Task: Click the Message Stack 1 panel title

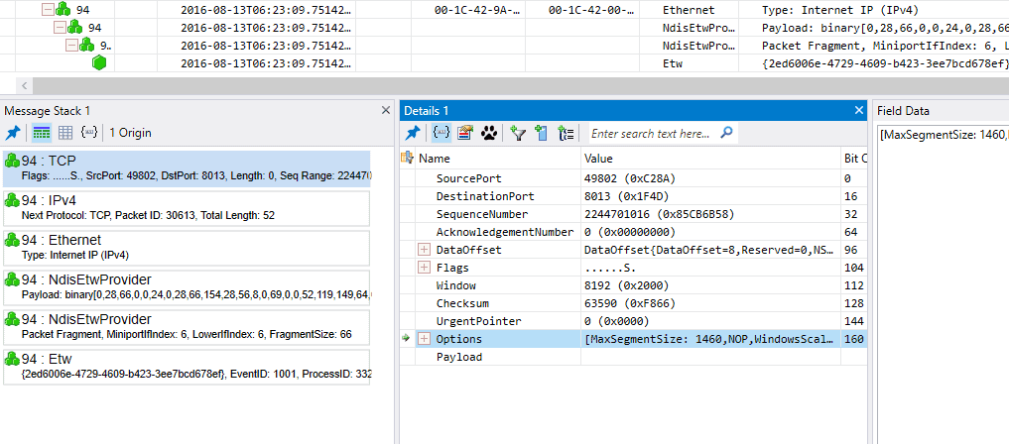Action: [48, 110]
